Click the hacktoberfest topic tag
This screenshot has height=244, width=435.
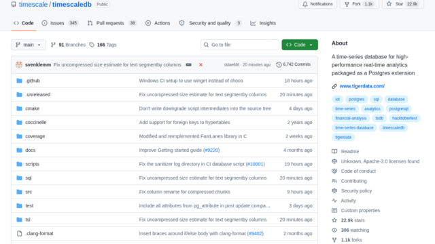click(x=404, y=119)
